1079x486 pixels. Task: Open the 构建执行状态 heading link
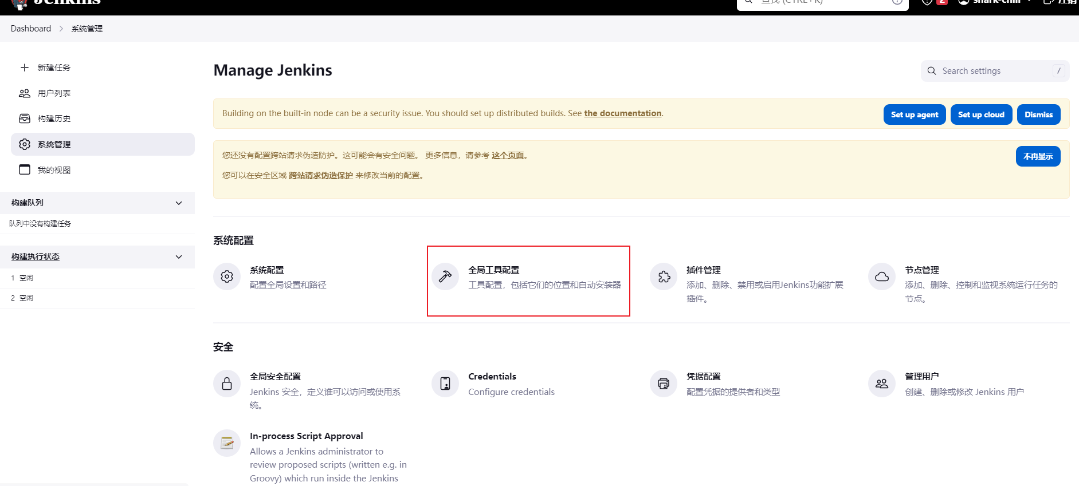coord(36,257)
